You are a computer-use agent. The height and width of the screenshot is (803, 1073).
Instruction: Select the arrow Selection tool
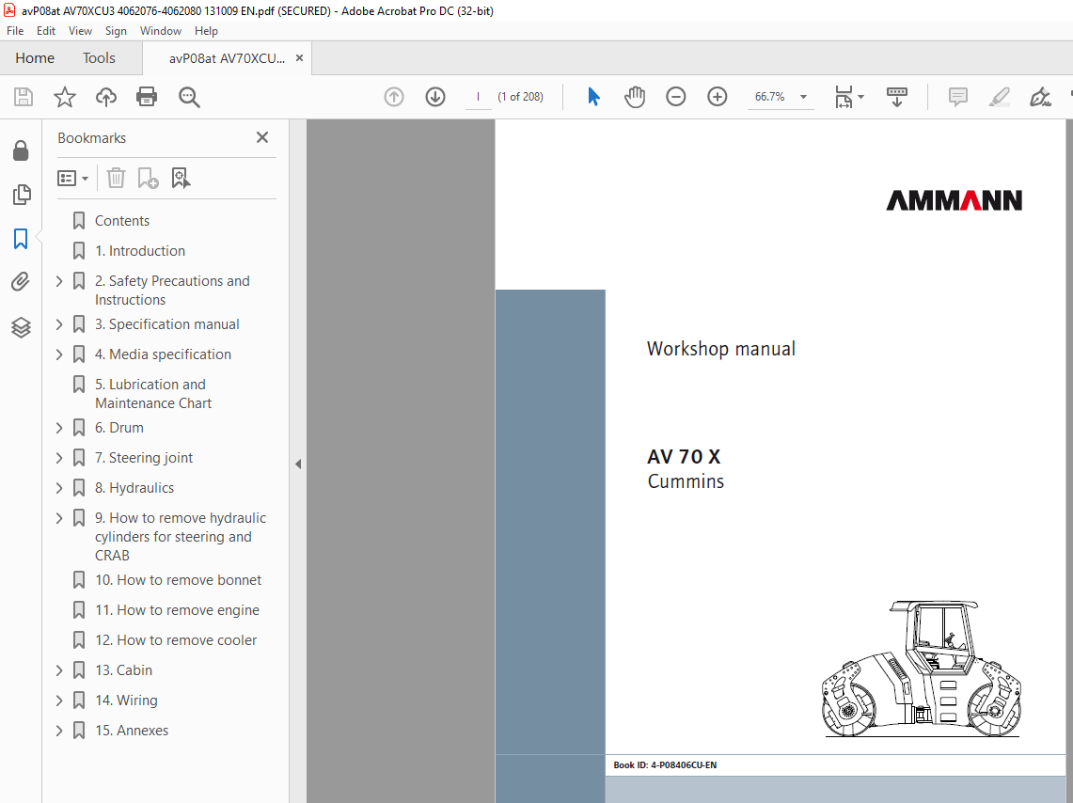(x=593, y=97)
